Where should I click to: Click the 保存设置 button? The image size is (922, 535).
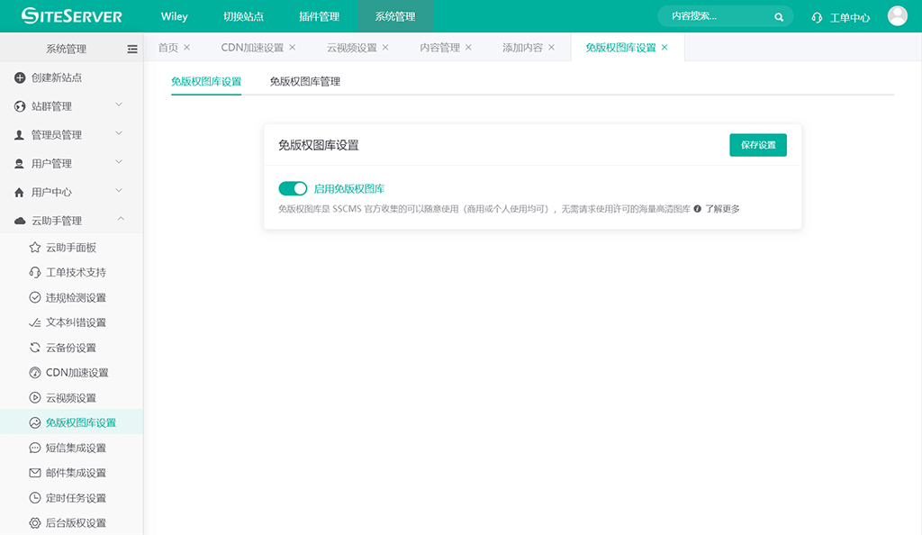pyautogui.click(x=758, y=145)
